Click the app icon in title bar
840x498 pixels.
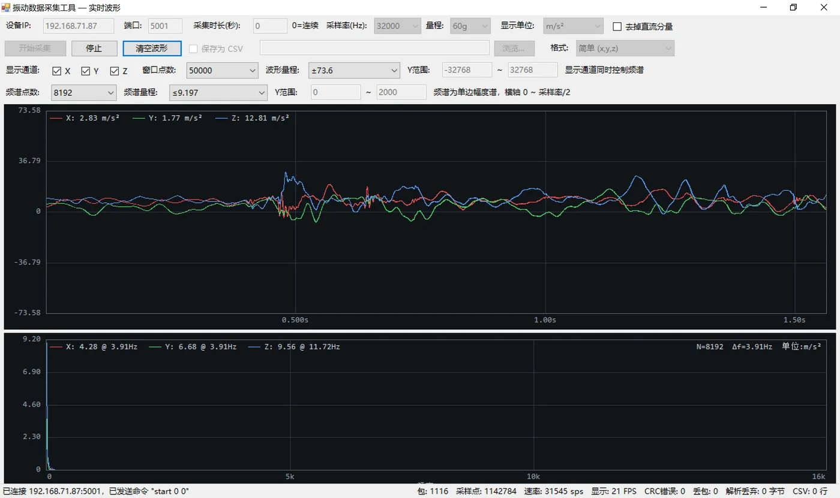[x=5, y=7]
